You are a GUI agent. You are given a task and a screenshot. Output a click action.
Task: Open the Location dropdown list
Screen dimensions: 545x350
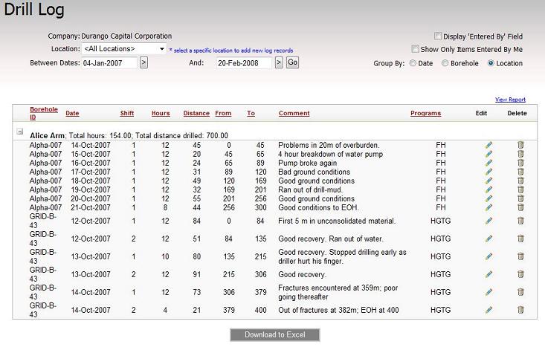coord(123,49)
